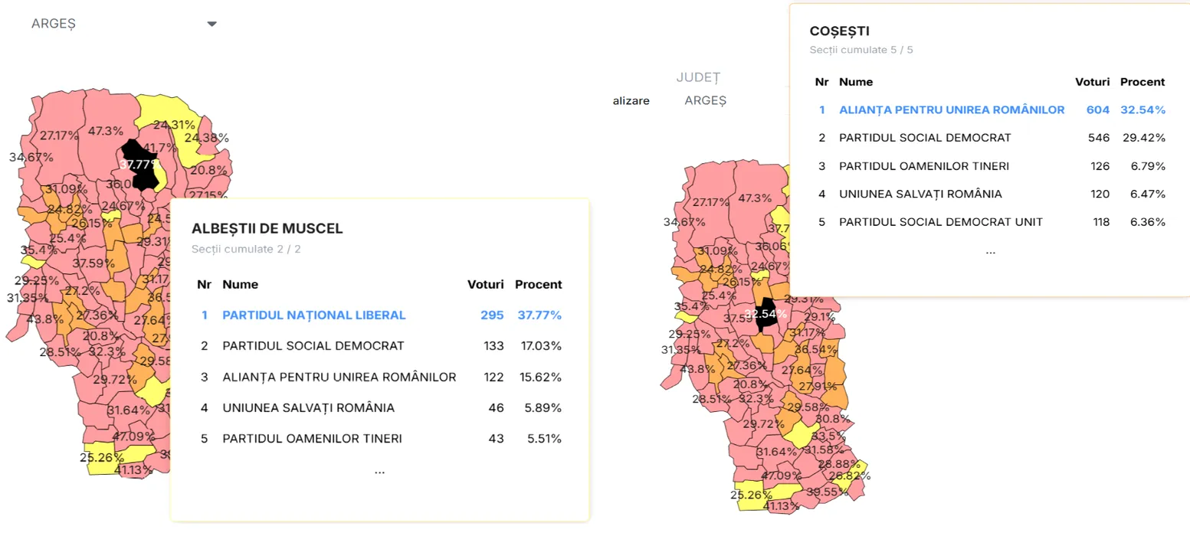Viewport: 1190px width, 536px height.
Task: Click the dropdown arrow beside ARGEȘ
Action: 211,24
